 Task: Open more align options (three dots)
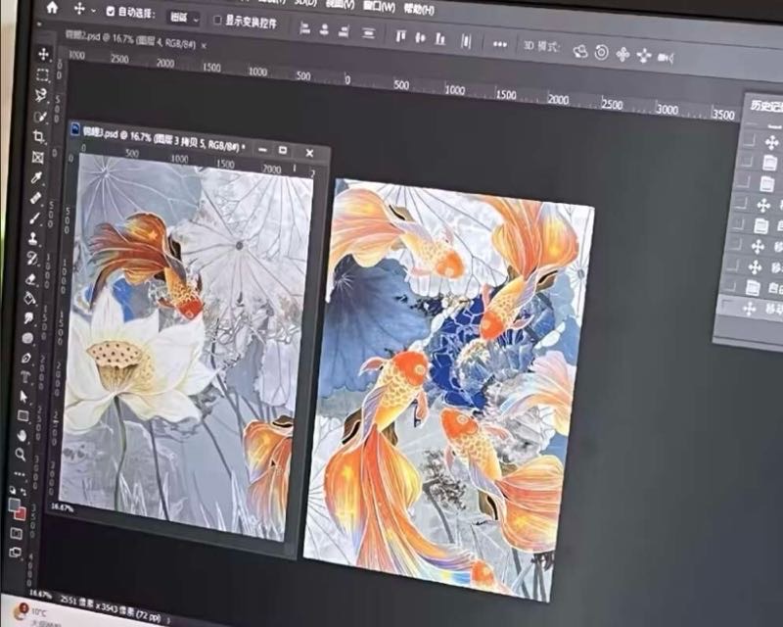point(499,44)
